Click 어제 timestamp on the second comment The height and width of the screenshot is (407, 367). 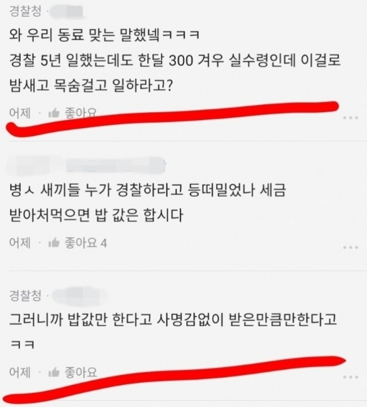pyautogui.click(x=20, y=243)
